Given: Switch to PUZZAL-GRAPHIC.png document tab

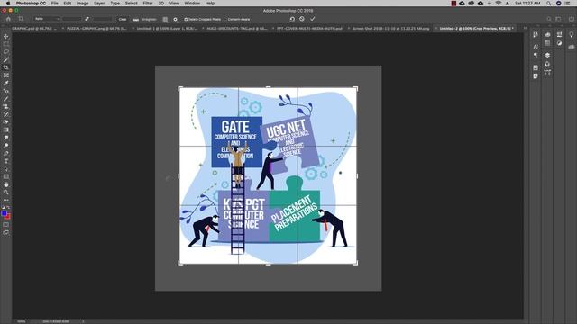Looking at the screenshot, I should tap(96, 28).
